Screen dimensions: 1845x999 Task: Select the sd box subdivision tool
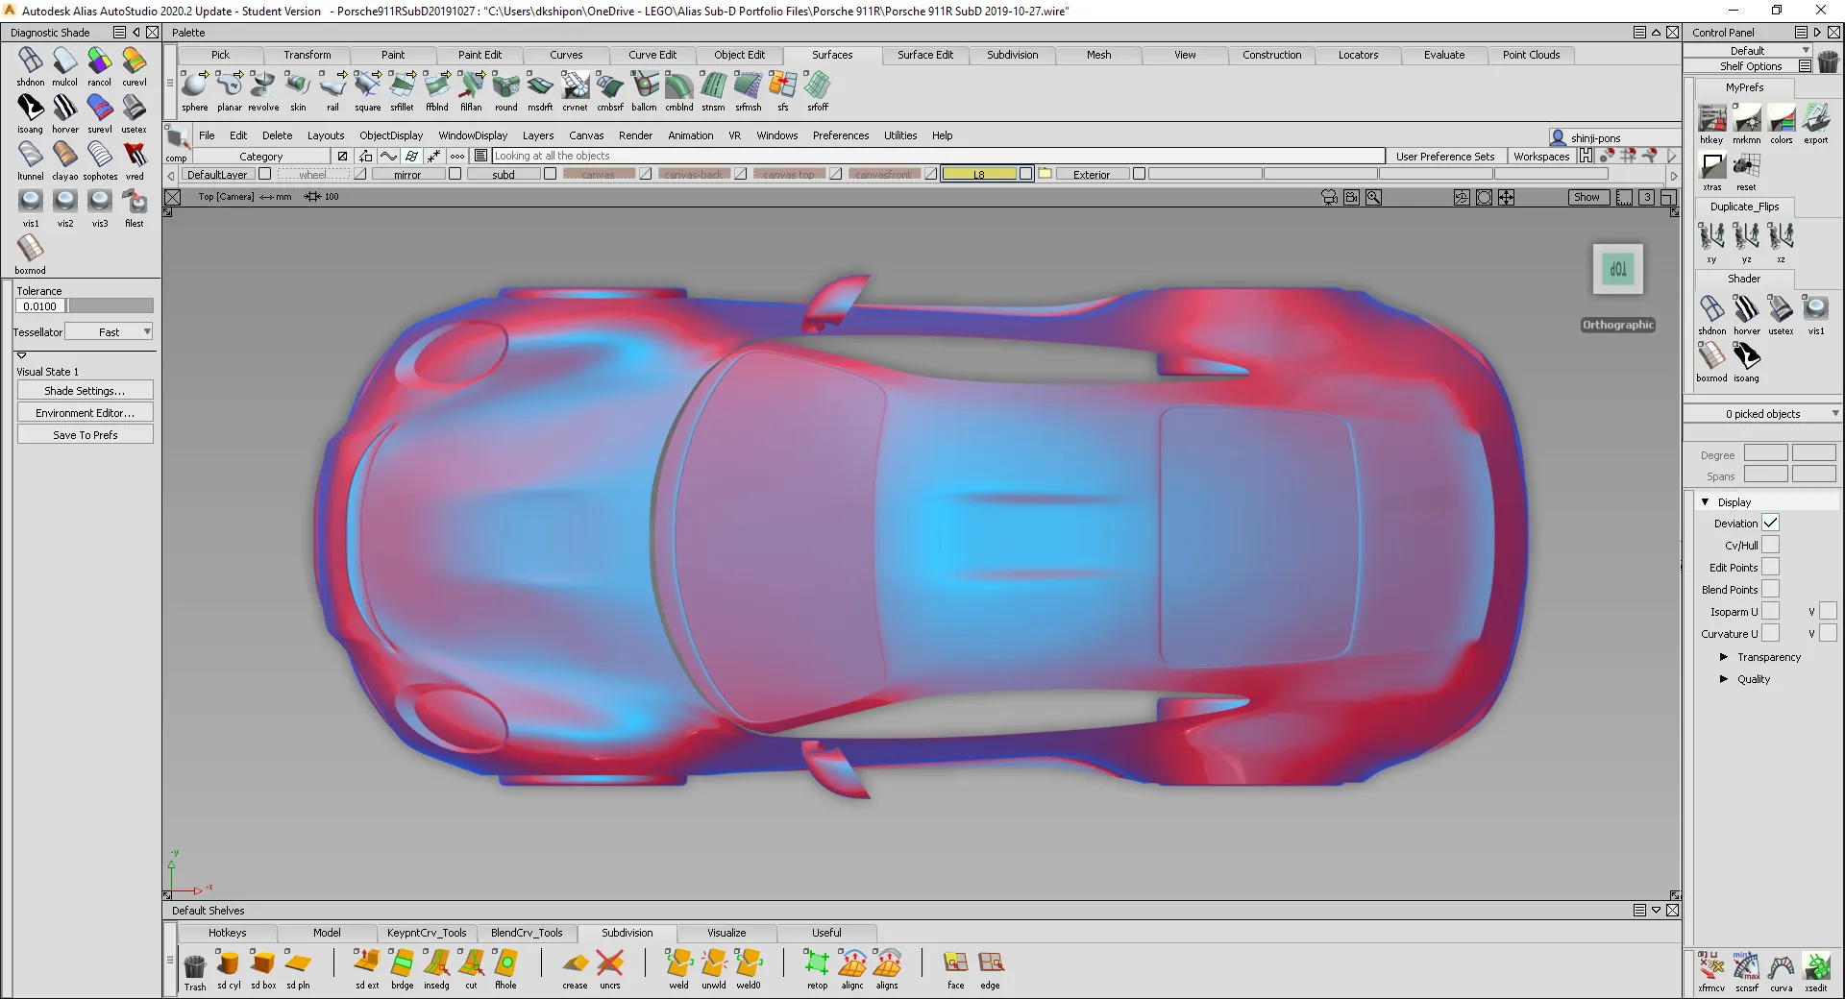263,962
